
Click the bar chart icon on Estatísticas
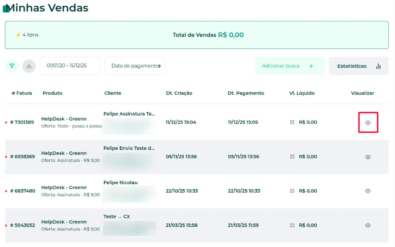[x=378, y=66]
